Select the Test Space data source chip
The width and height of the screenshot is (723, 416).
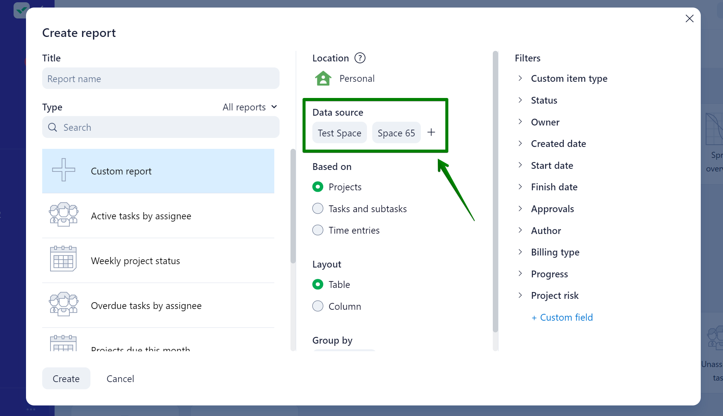(x=339, y=133)
